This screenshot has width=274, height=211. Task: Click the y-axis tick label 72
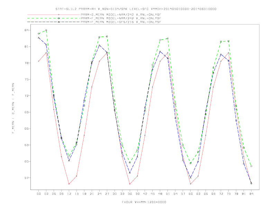pos(27,96)
